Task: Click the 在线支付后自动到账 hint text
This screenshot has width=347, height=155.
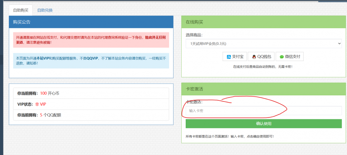Action: [x=263, y=67]
